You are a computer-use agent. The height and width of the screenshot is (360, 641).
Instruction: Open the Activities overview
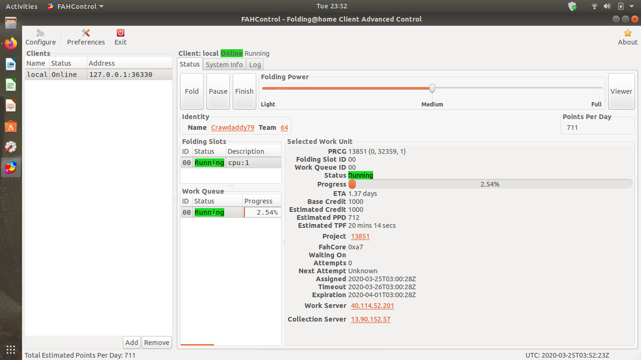click(x=22, y=7)
